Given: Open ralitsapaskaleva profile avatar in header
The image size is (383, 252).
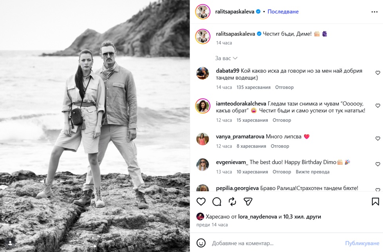Looking at the screenshot, I should [x=203, y=11].
